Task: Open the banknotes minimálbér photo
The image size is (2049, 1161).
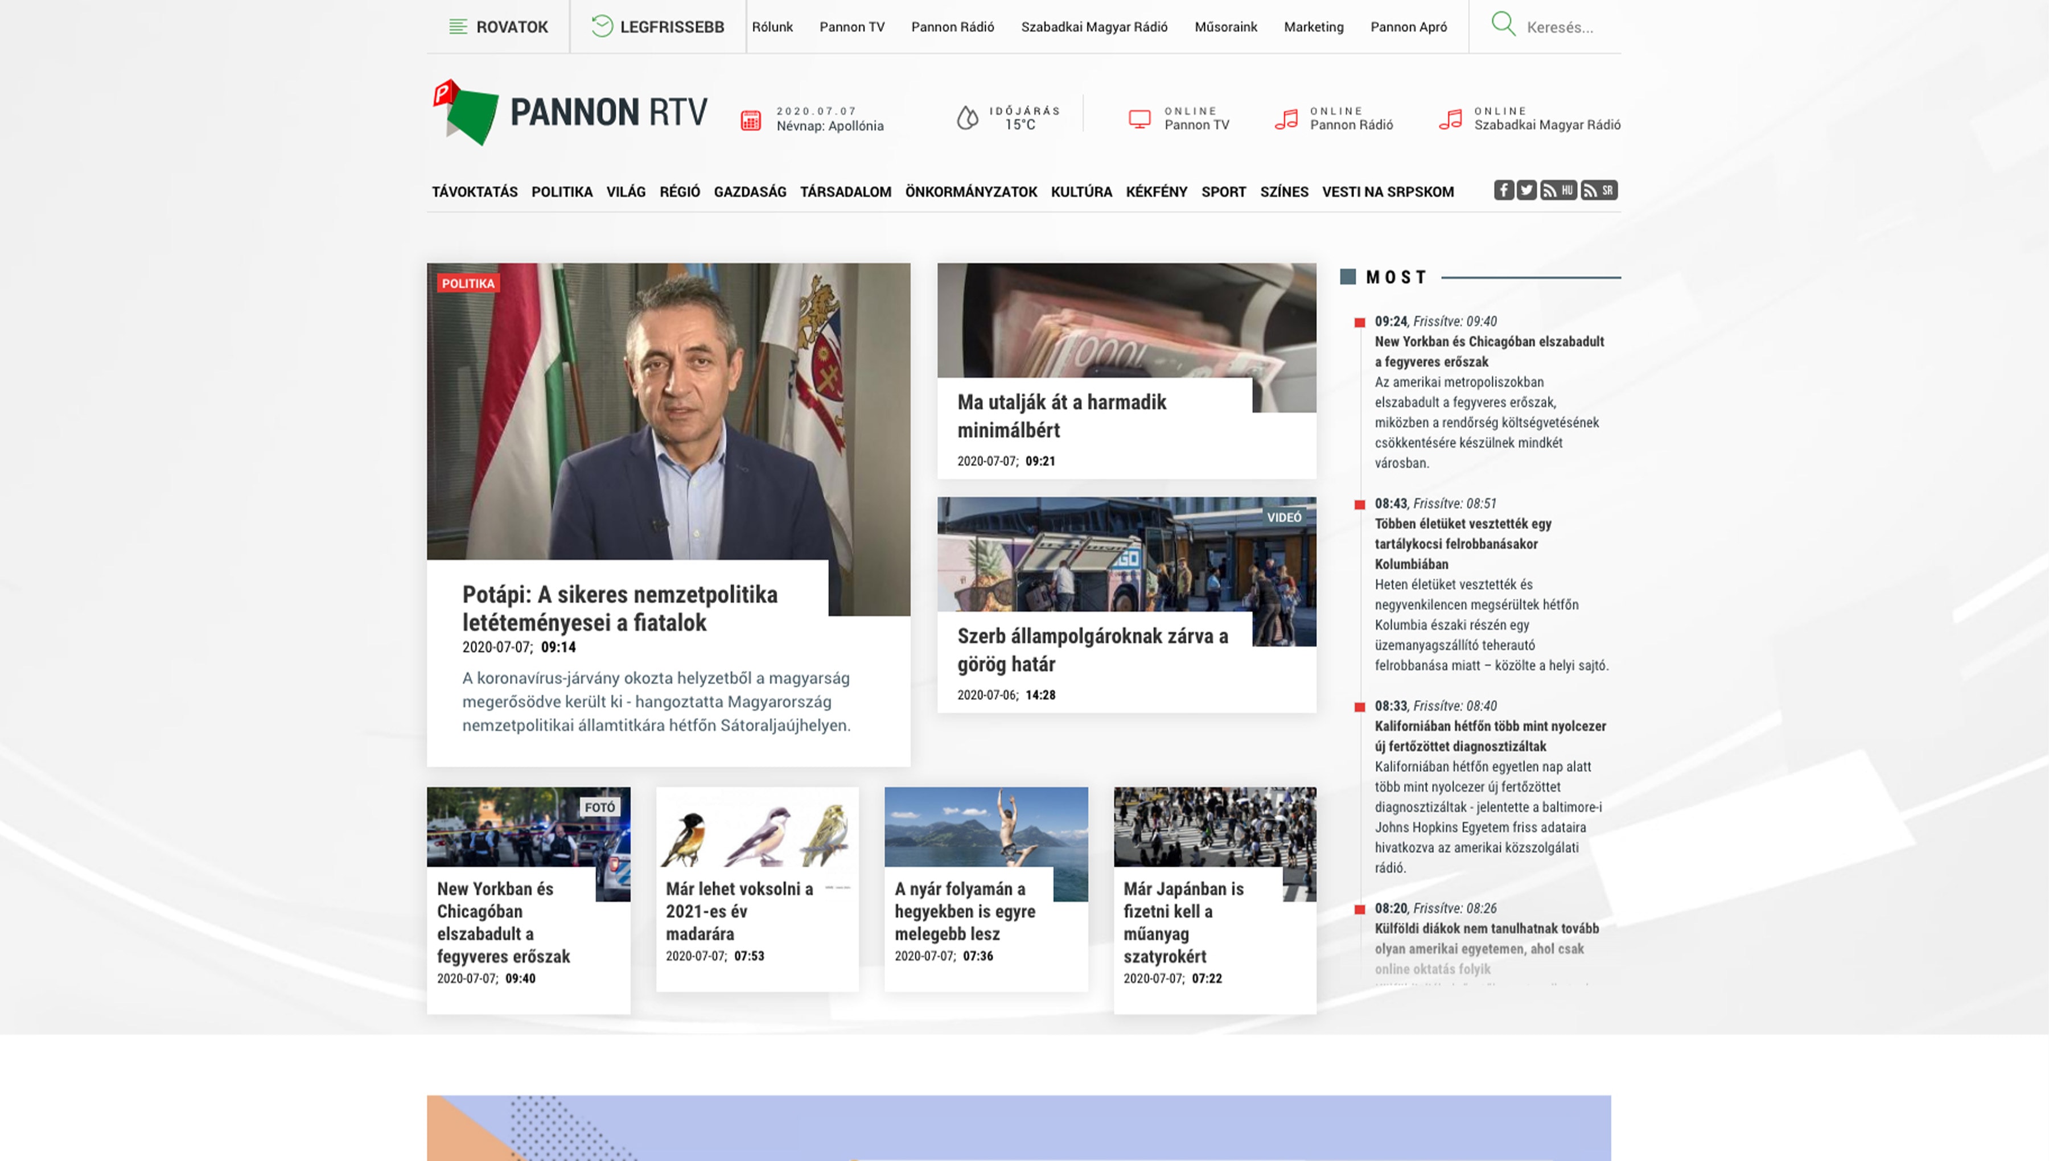Action: click(x=1126, y=320)
